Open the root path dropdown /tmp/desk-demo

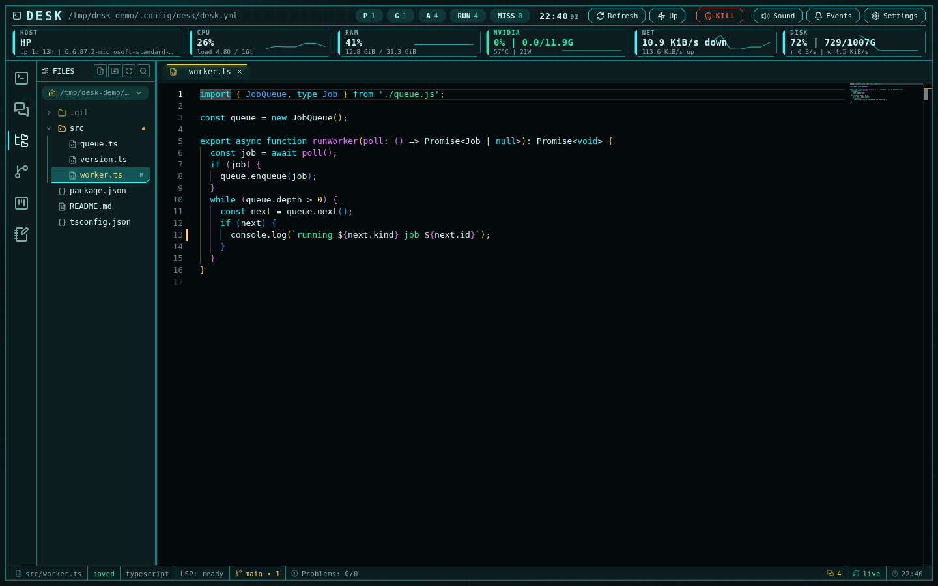(x=95, y=93)
